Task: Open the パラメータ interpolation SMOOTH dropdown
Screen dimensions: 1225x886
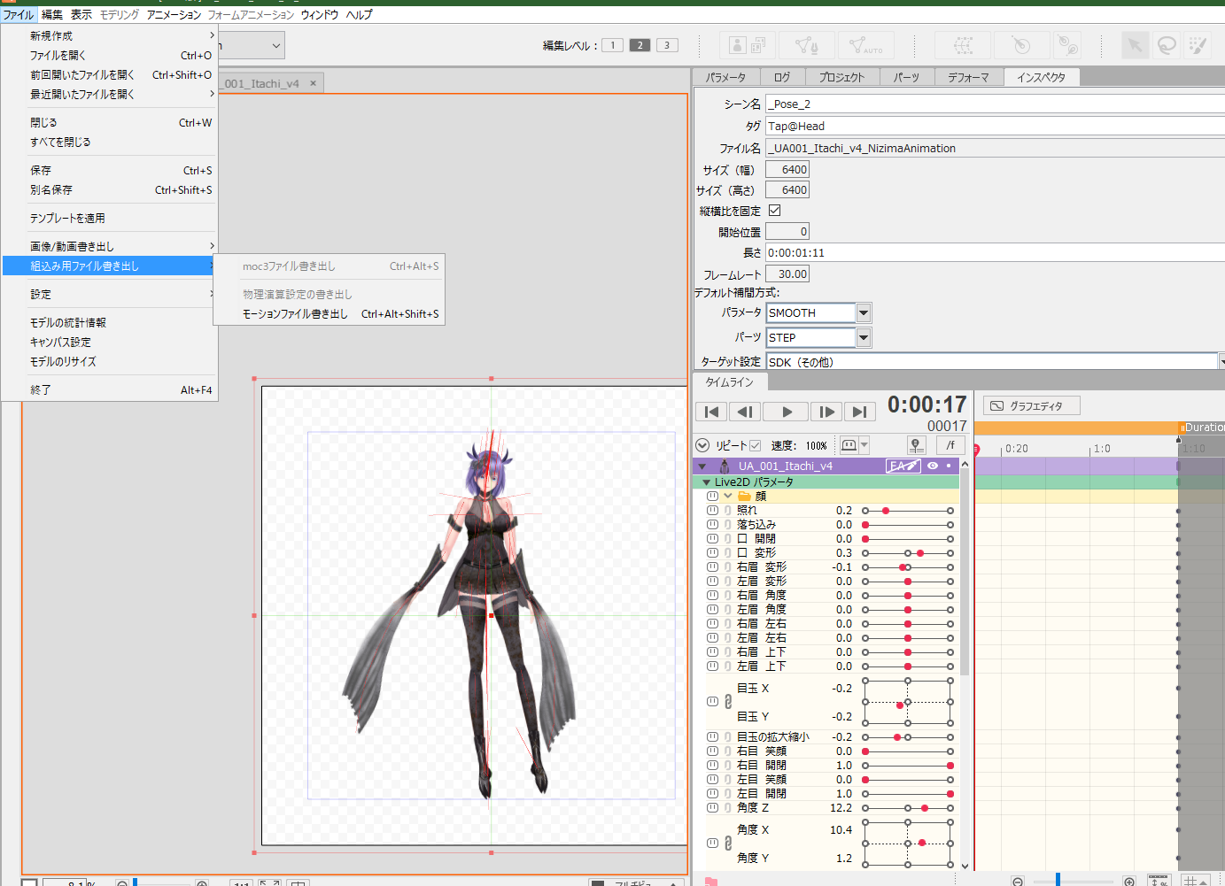Action: (864, 313)
